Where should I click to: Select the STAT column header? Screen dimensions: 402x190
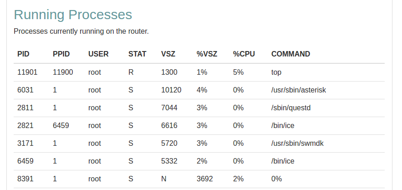click(x=137, y=54)
